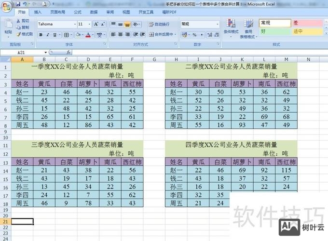Switch to the 插入 (Insert) tab
Viewport: 328px width, 241px height.
[x=38, y=12]
